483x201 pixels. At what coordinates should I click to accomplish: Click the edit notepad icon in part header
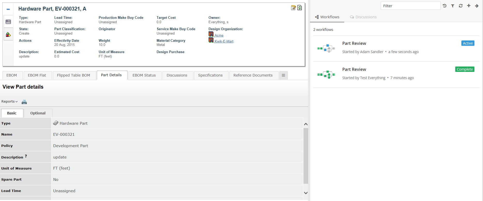click(293, 8)
